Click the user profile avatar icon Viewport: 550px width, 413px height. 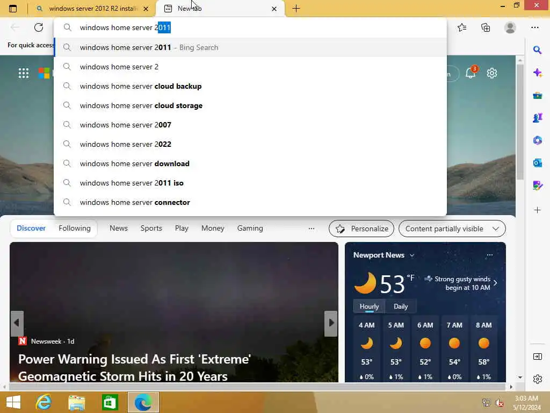click(x=510, y=27)
